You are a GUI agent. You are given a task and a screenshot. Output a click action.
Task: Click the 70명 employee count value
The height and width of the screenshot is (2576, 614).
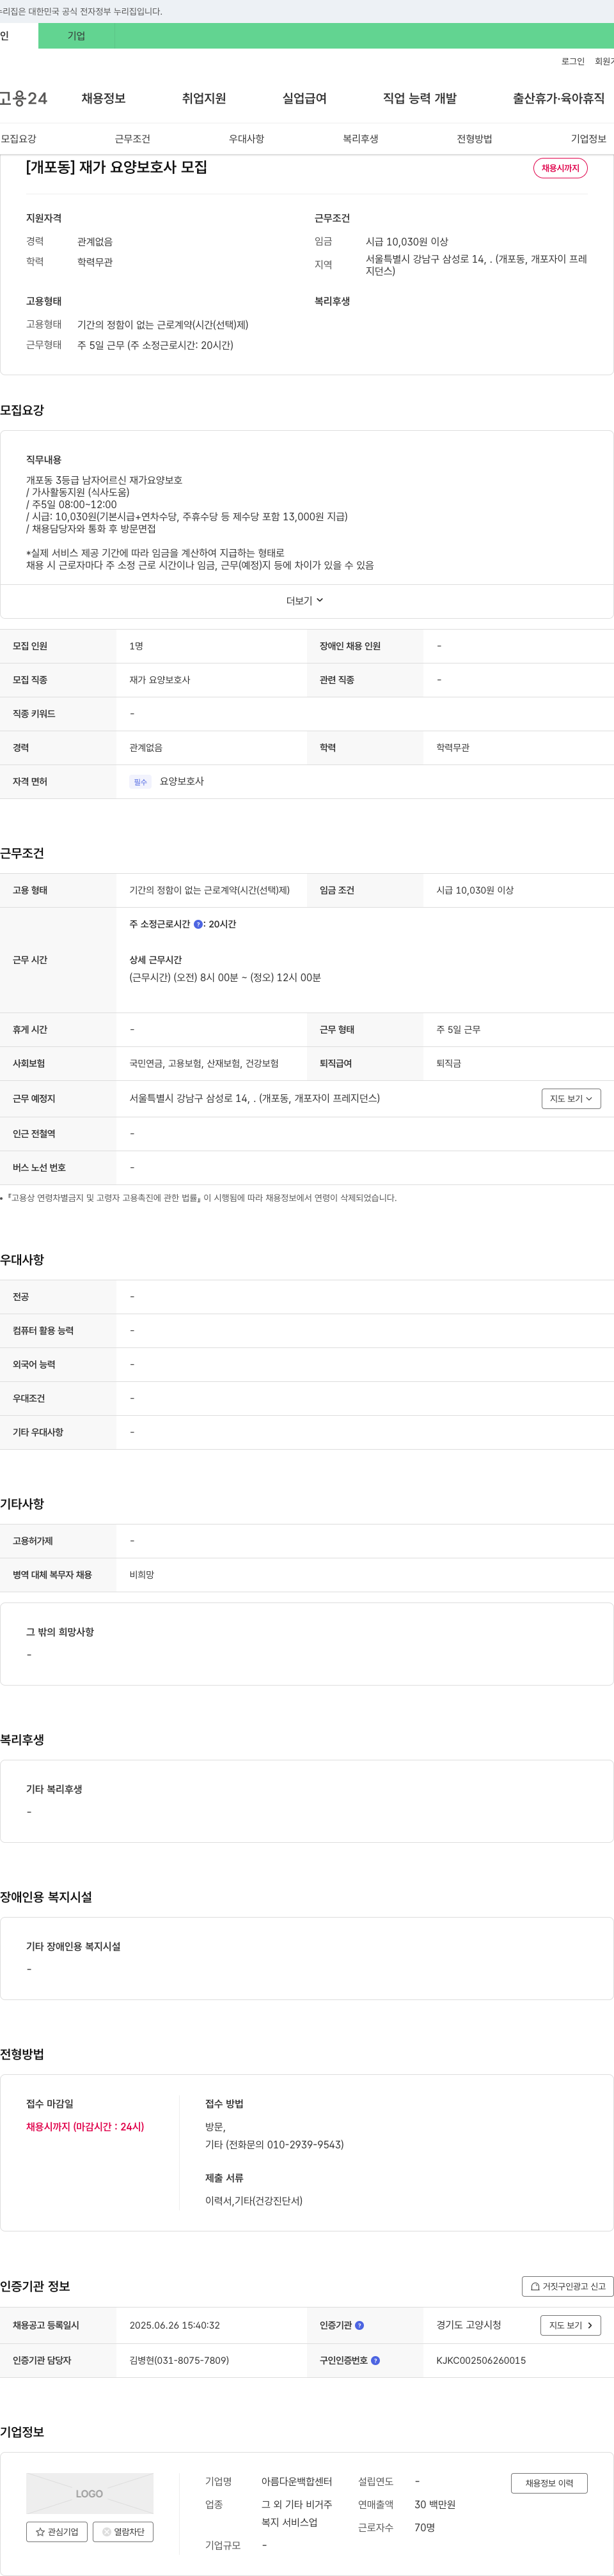click(x=425, y=2527)
